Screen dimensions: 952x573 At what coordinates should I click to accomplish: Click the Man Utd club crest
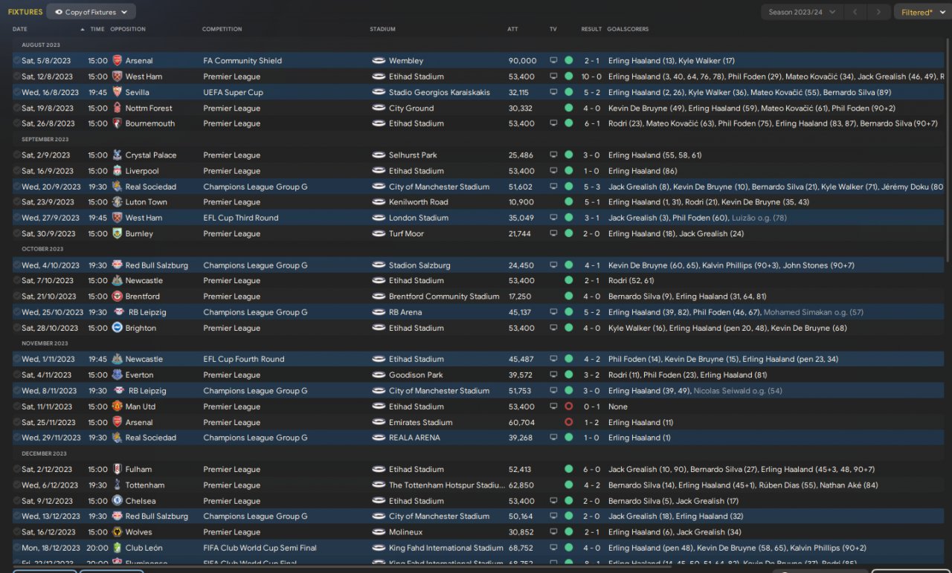117,407
